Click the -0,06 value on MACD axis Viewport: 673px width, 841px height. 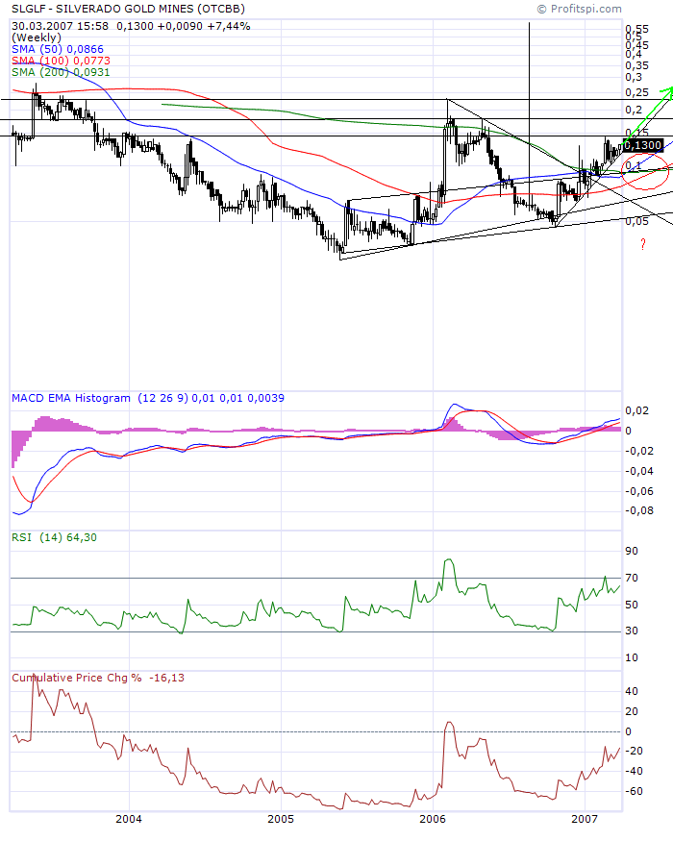(x=639, y=491)
